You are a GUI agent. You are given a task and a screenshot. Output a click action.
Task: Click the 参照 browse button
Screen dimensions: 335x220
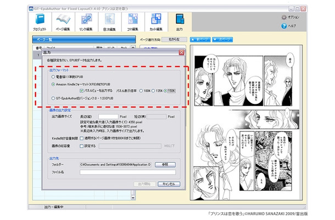tap(165, 164)
